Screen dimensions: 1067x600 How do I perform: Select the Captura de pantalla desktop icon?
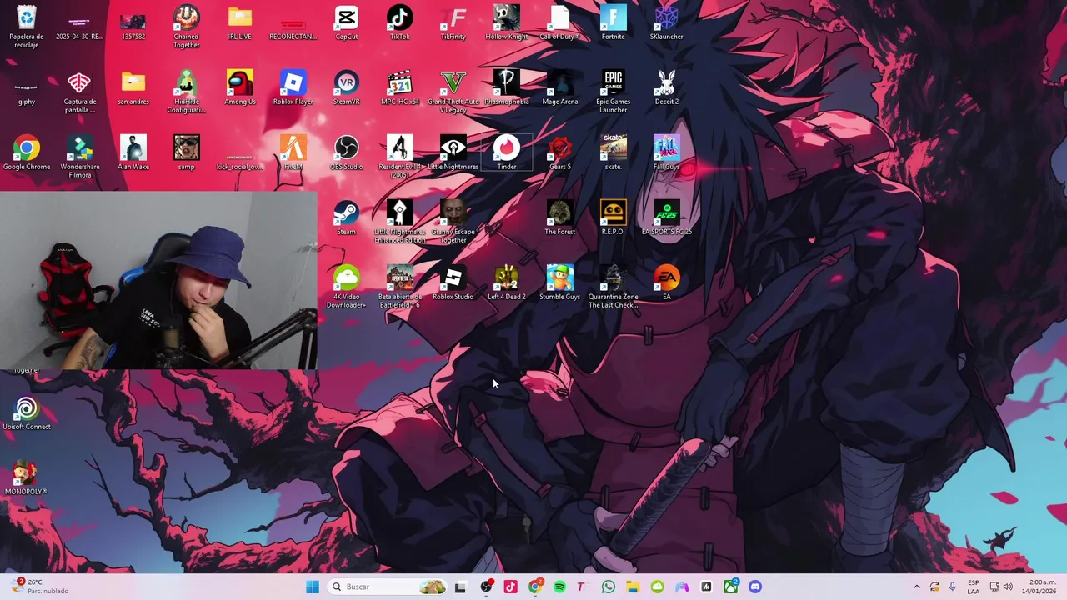(x=79, y=92)
